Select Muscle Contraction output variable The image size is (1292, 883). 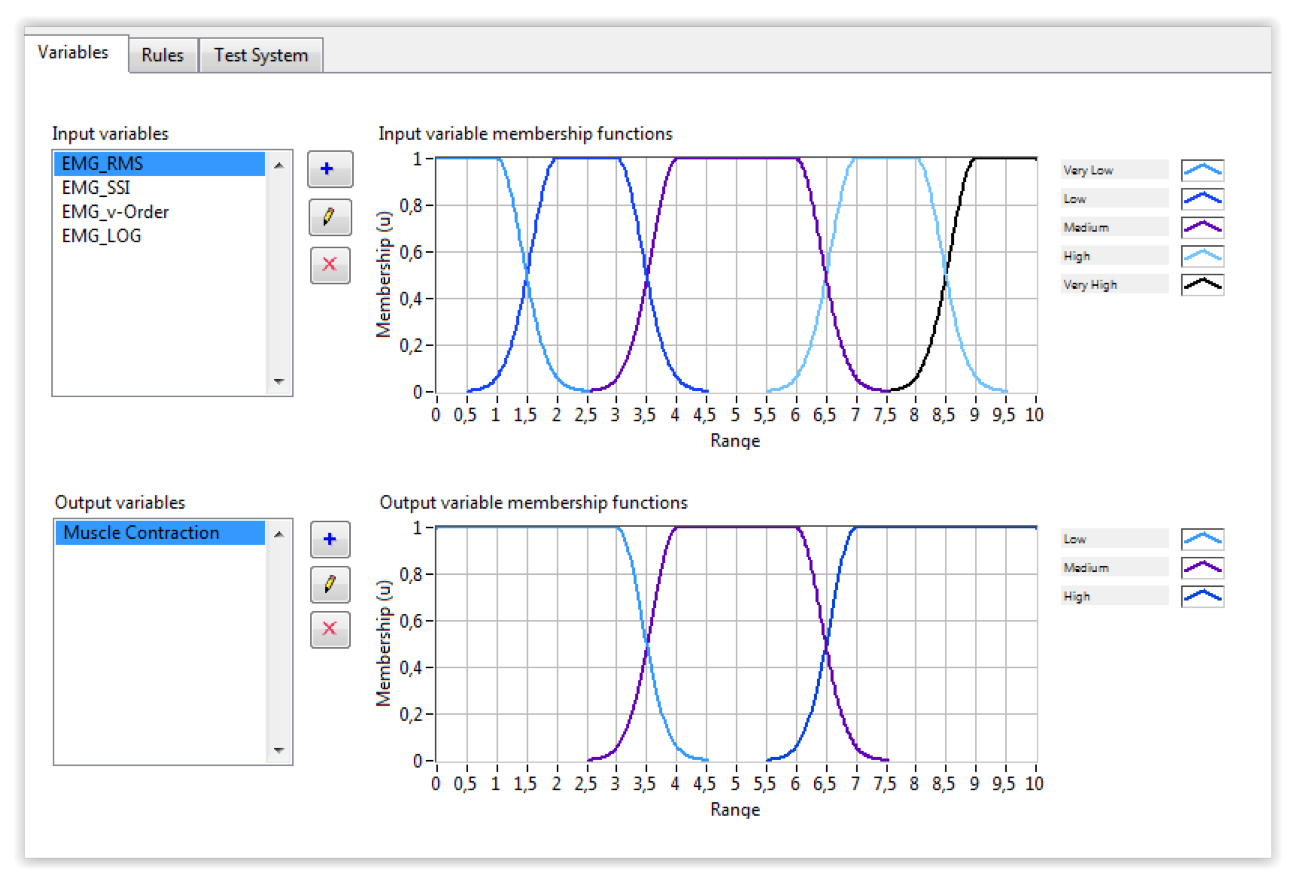coord(141,533)
